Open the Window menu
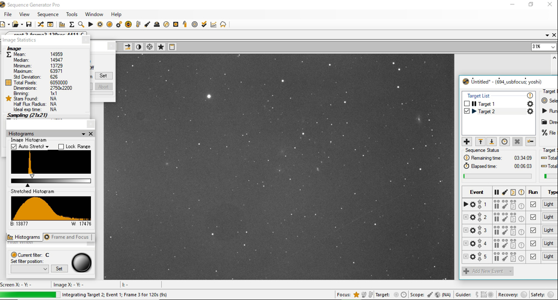Viewport: 558px width, 300px height. 94,14
